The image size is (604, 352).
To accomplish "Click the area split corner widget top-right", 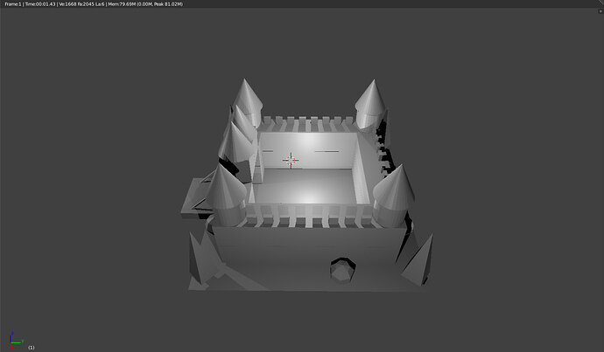I will tap(600, 11).
